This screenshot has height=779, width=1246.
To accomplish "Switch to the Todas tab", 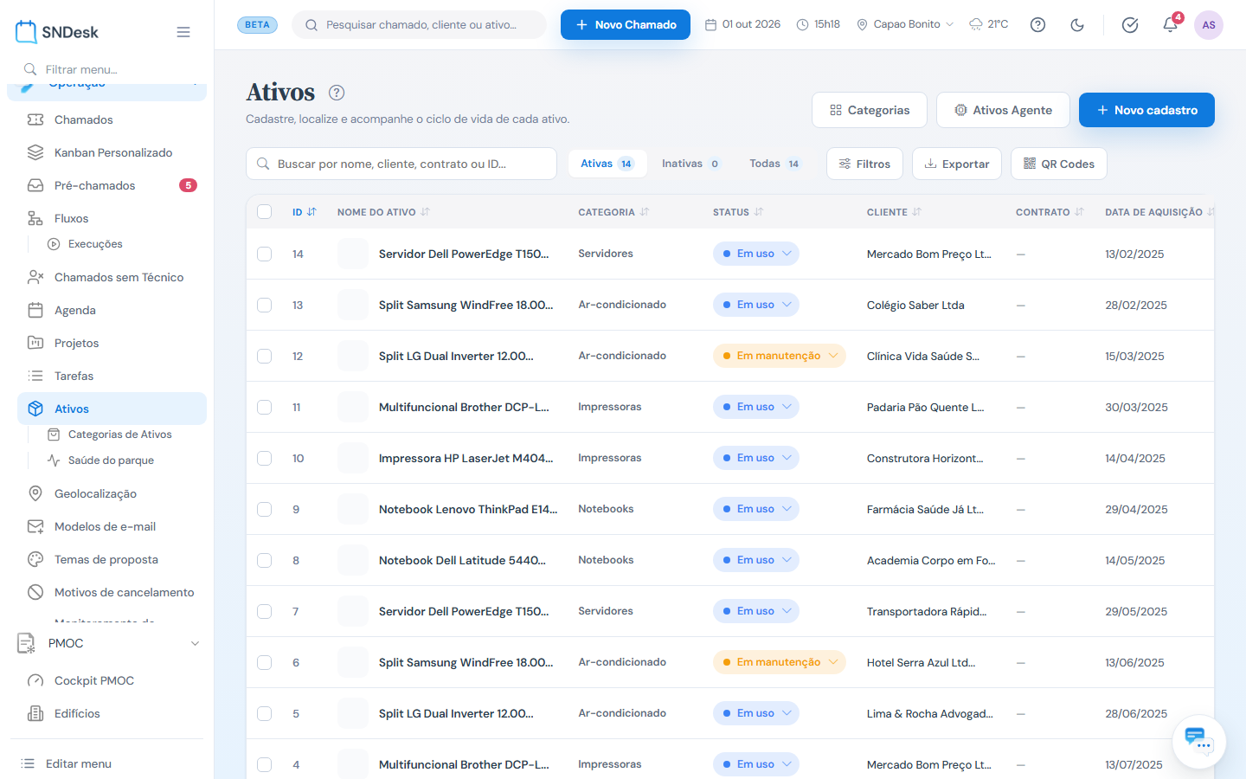I will pos(774,164).
